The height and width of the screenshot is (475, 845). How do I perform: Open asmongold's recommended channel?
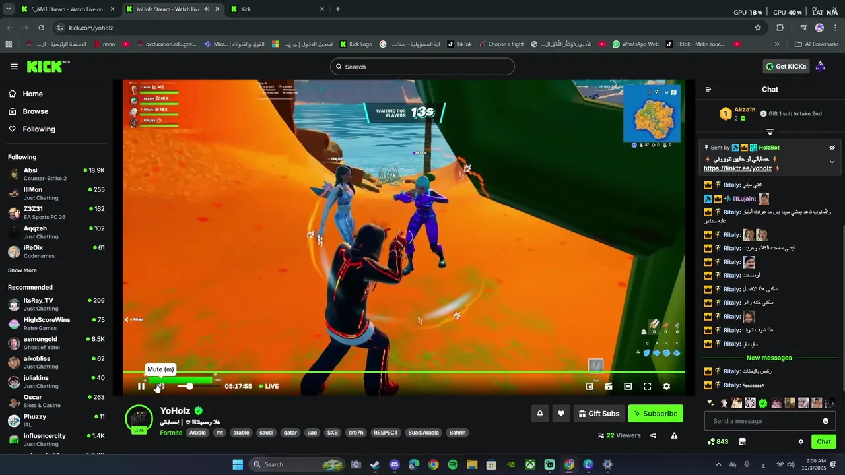56,343
